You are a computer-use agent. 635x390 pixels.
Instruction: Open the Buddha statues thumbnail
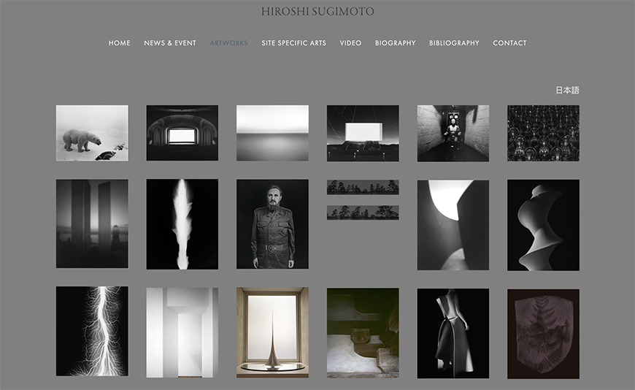coord(544,134)
